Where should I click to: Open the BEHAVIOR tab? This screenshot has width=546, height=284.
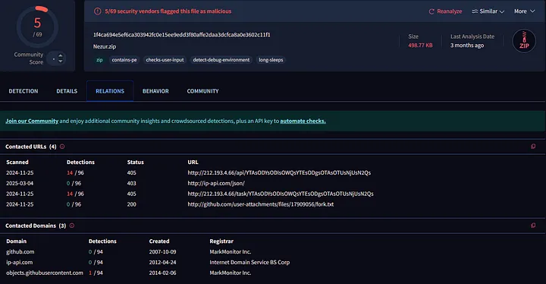point(155,91)
